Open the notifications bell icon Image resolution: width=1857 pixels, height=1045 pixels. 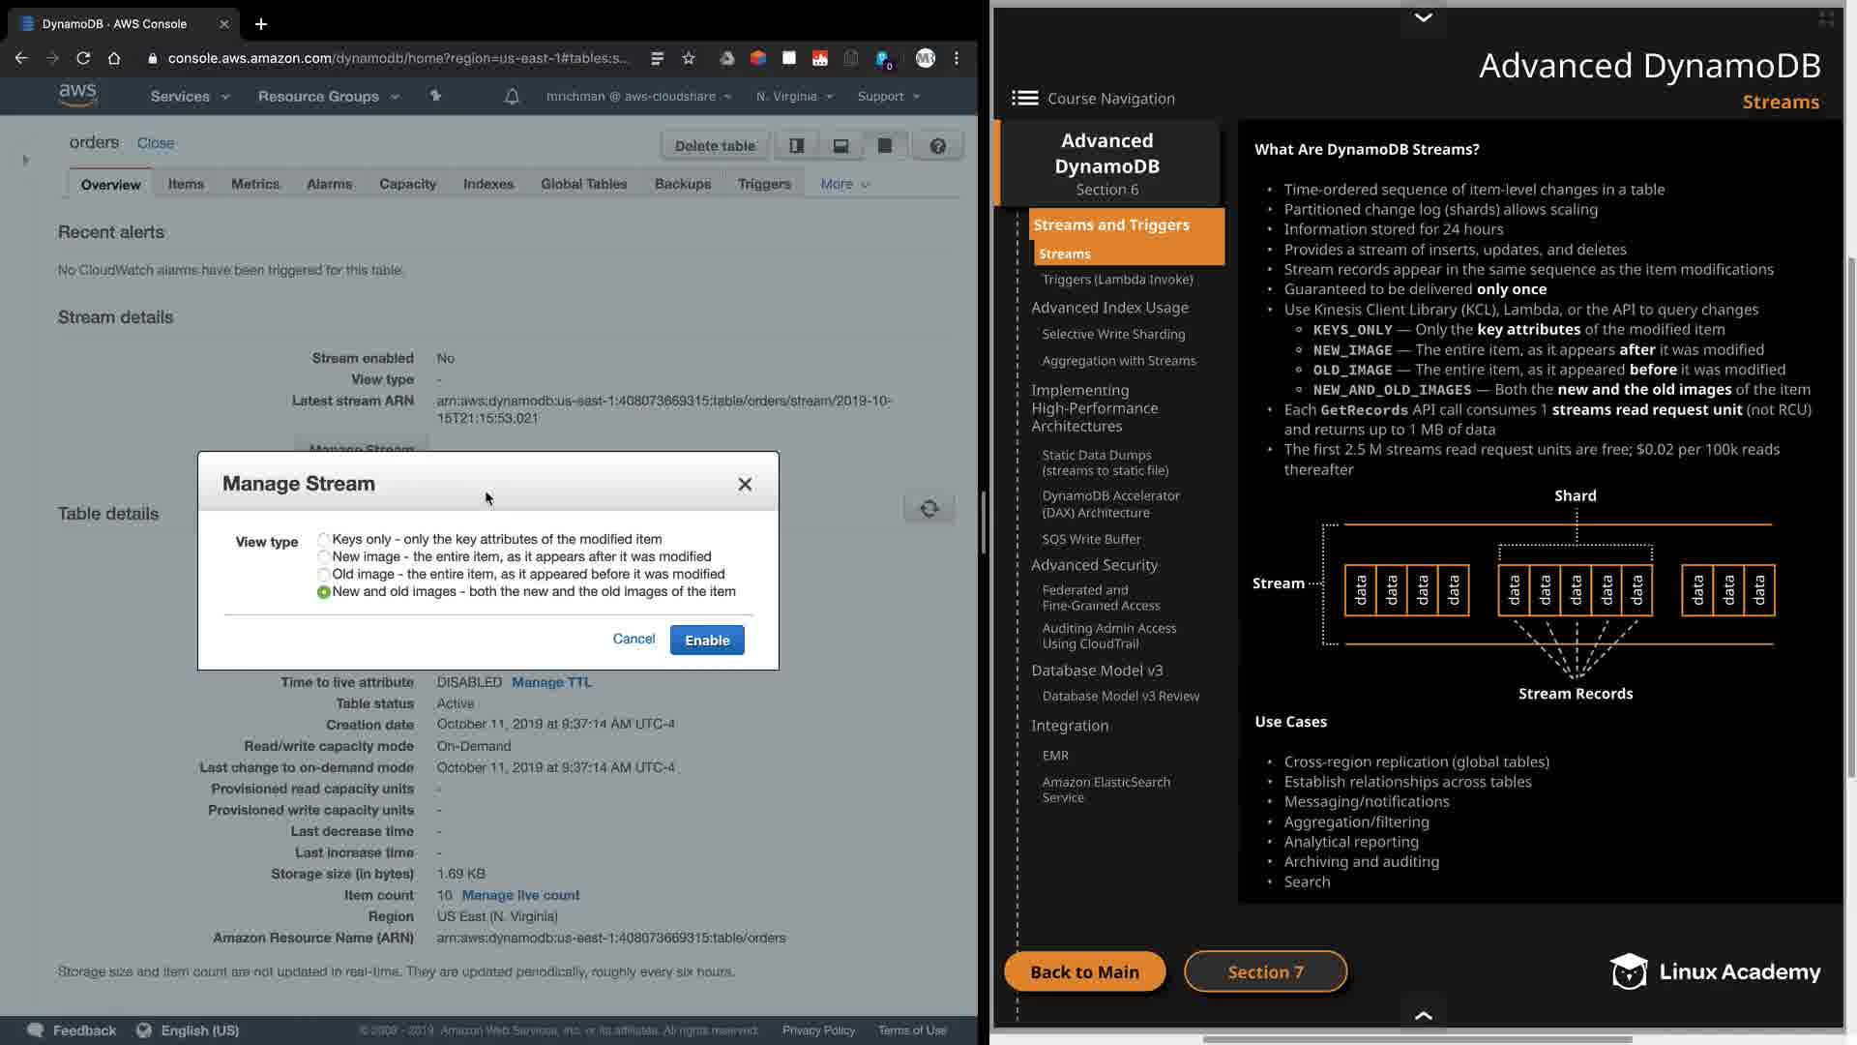tap(512, 96)
